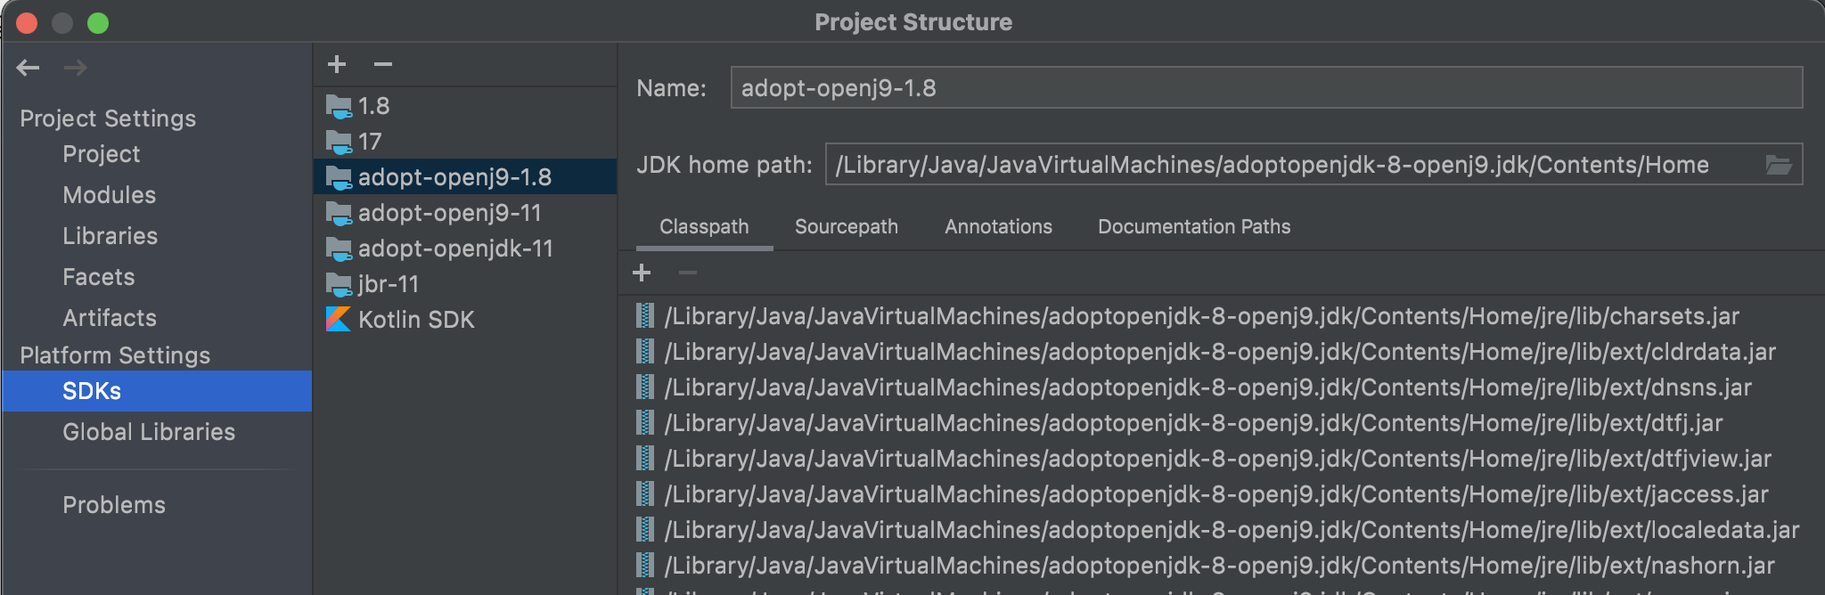Image resolution: width=1825 pixels, height=595 pixels.
Task: Select the ext/nashorn.jar classpath path
Action: (1220, 566)
